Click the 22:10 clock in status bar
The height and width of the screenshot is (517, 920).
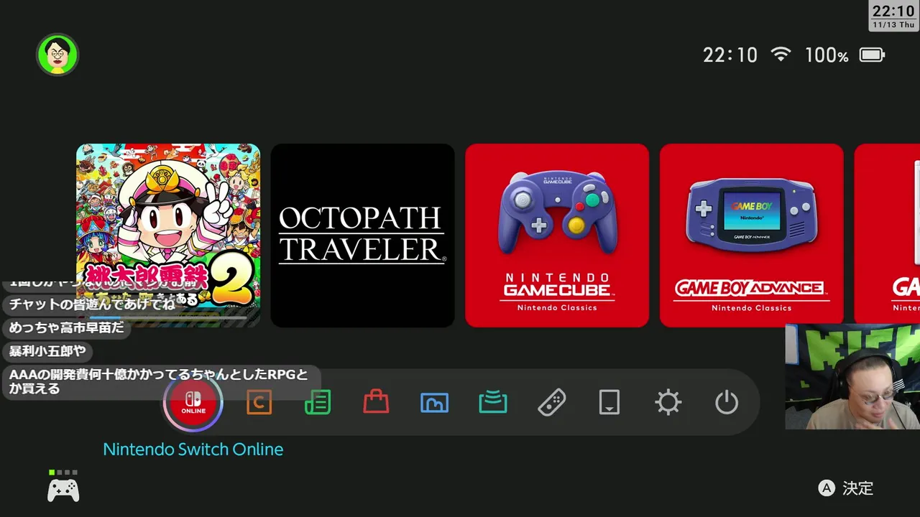pyautogui.click(x=730, y=55)
